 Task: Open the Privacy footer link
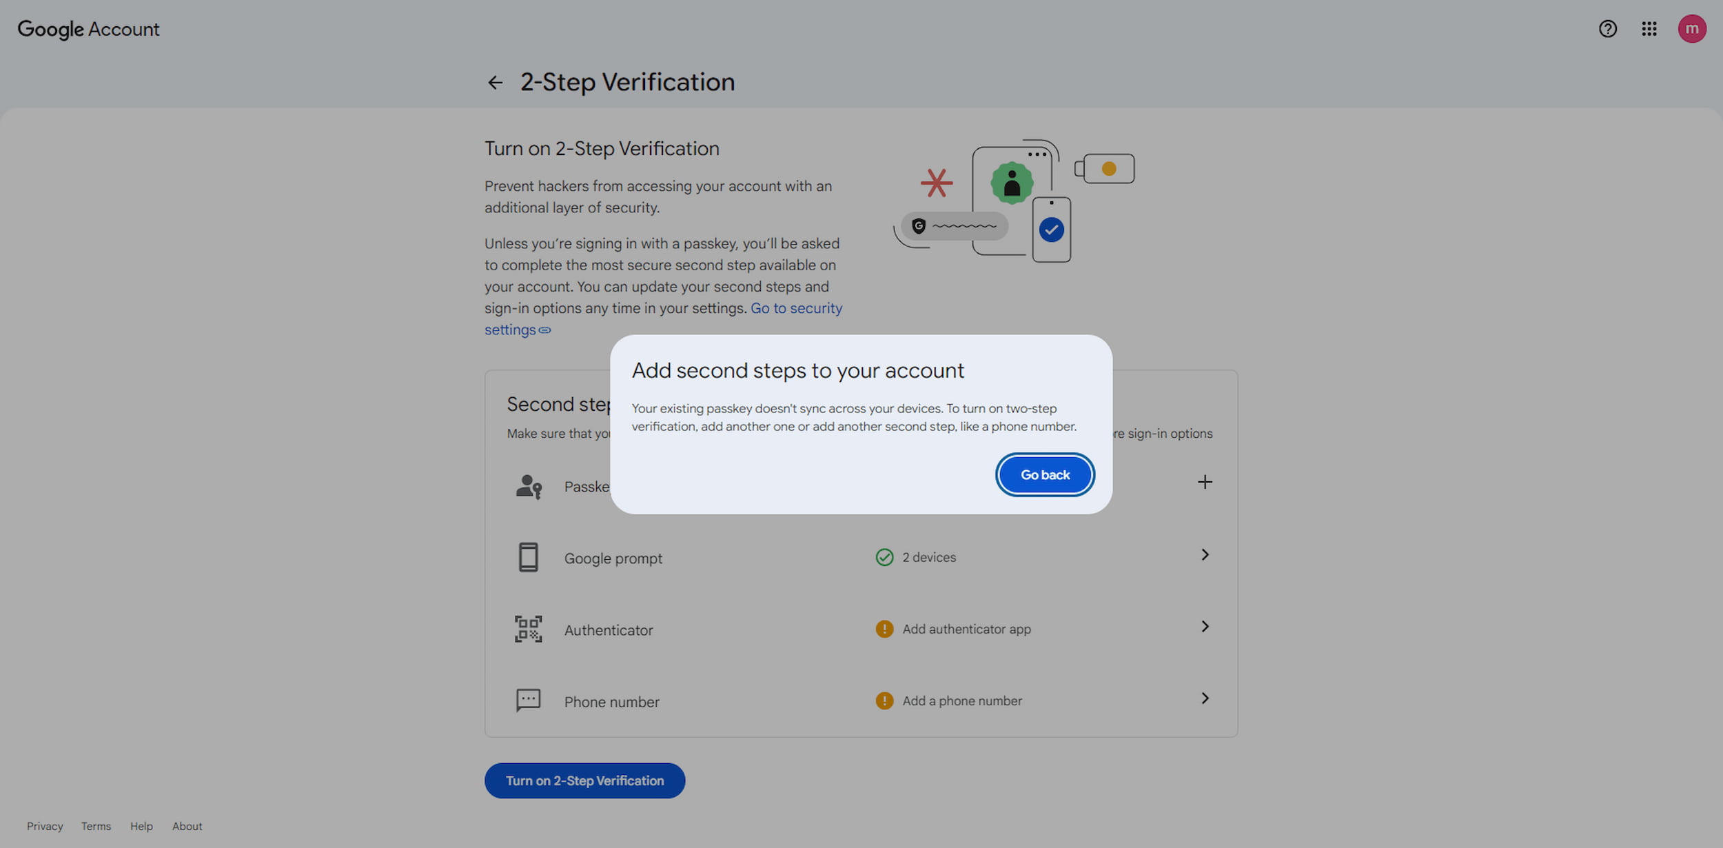pyautogui.click(x=45, y=827)
